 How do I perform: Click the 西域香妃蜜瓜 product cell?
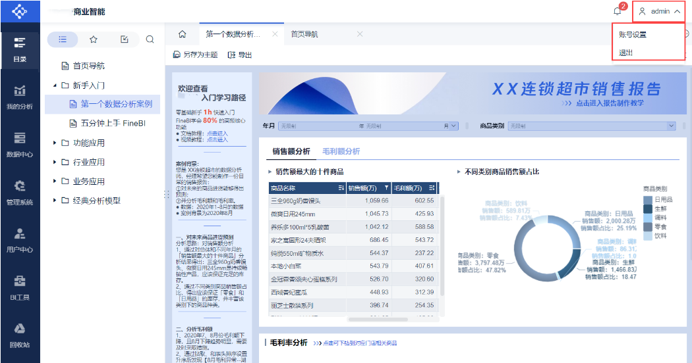click(307, 292)
